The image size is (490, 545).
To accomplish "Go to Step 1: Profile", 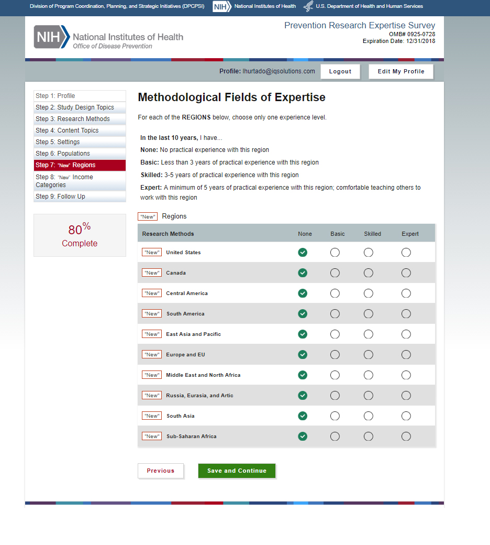I will pyautogui.click(x=80, y=96).
